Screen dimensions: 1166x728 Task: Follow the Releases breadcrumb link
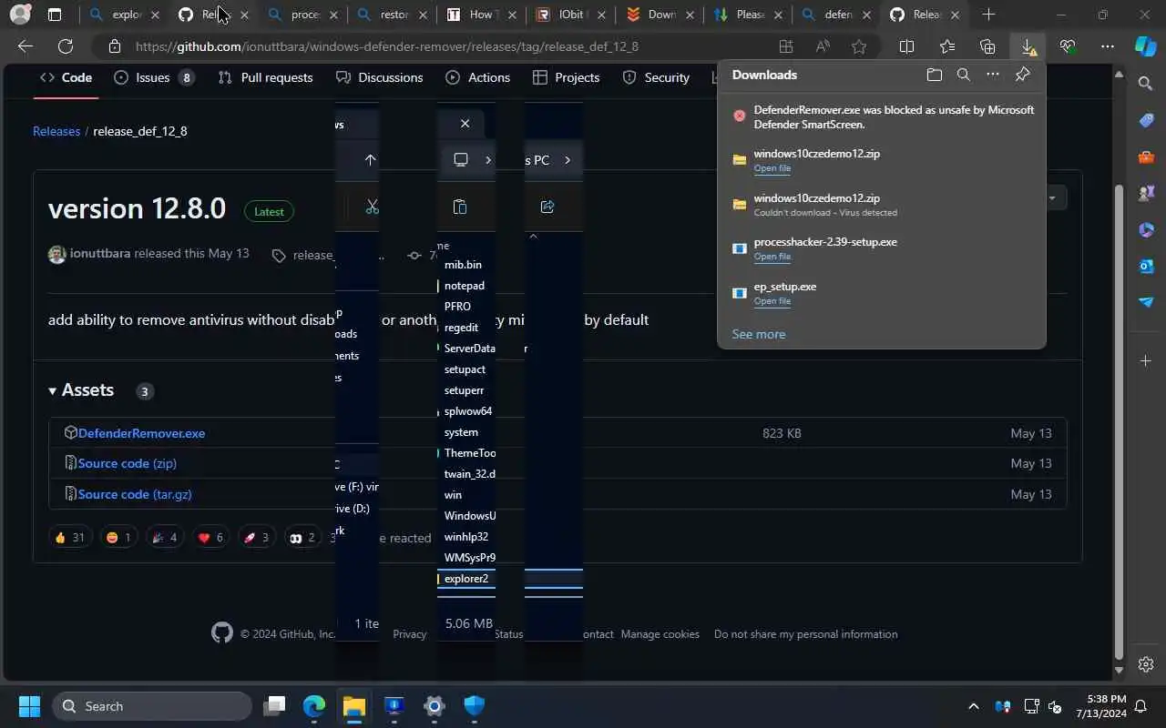click(56, 131)
